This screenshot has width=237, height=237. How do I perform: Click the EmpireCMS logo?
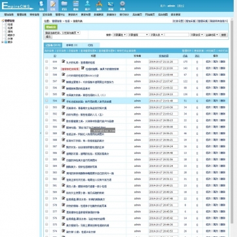18,6
